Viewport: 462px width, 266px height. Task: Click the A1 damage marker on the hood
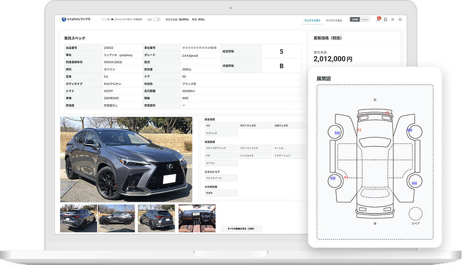point(388,112)
